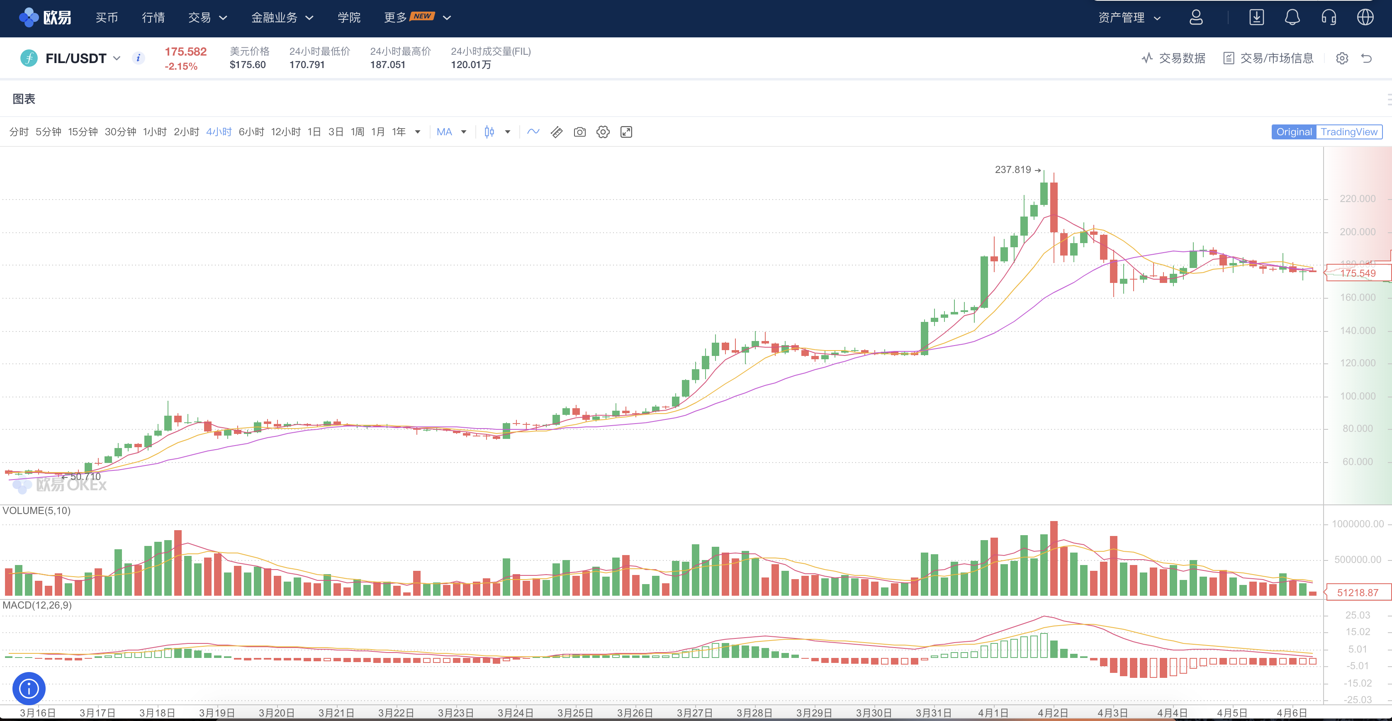Click the blue info circle button
The height and width of the screenshot is (721, 1392).
(29, 688)
